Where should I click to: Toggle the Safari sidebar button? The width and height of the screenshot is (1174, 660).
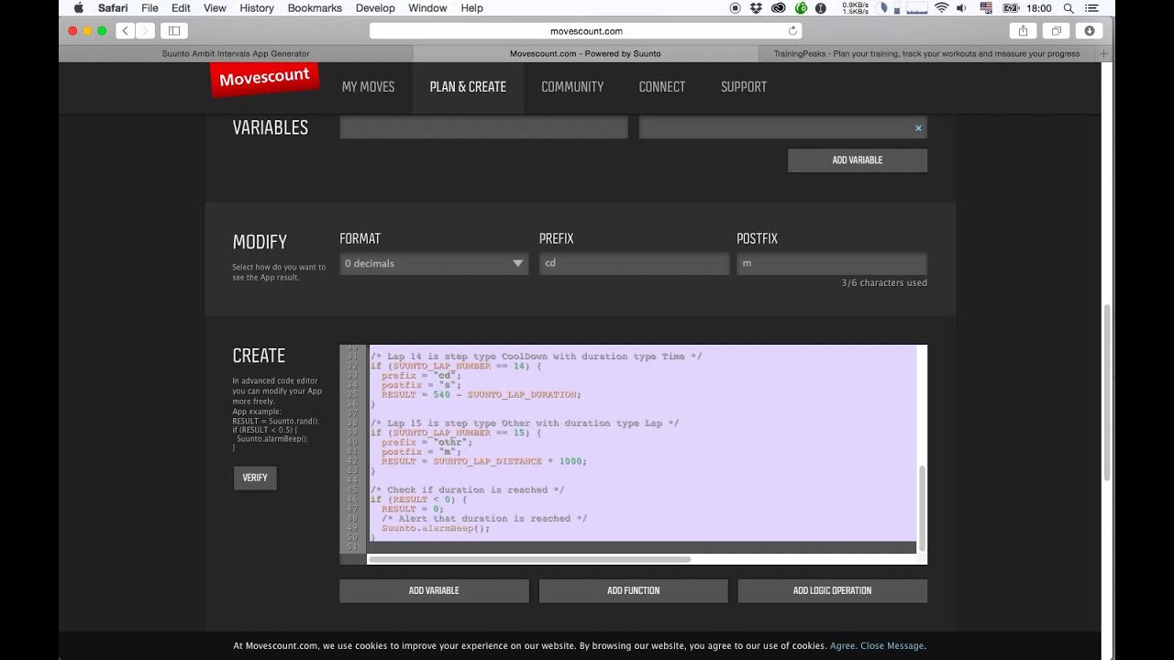[x=174, y=30]
